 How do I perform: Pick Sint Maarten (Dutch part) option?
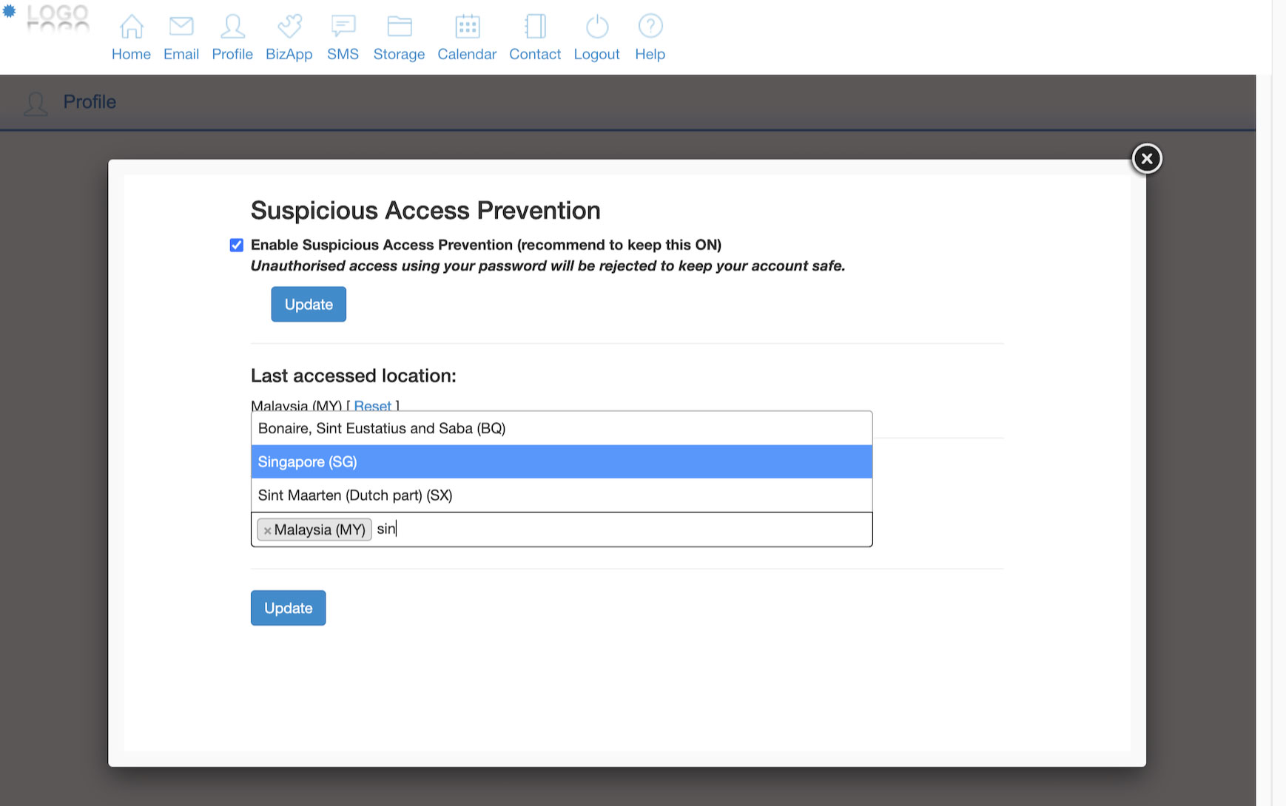pos(561,495)
